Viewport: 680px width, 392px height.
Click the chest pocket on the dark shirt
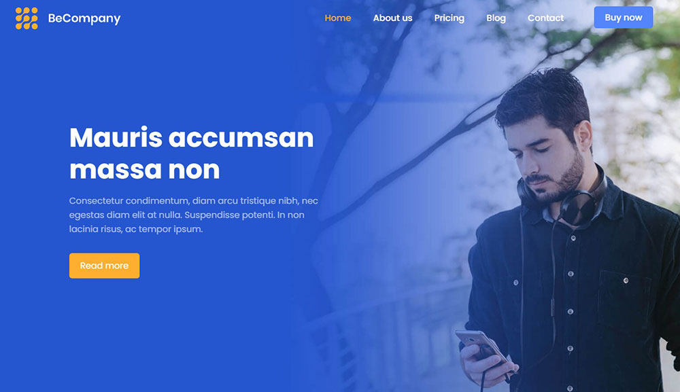(x=623, y=299)
